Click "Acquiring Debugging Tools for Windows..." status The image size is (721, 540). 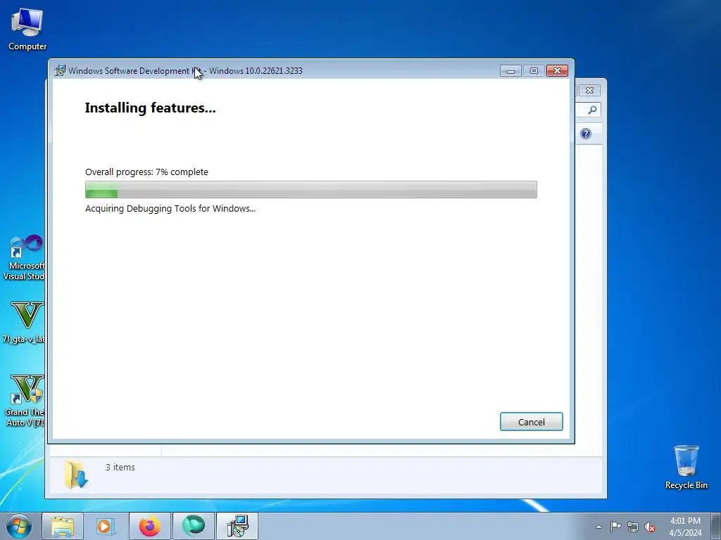click(170, 208)
